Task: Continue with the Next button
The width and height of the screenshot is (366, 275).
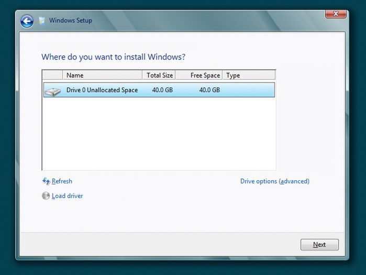Action: (x=319, y=245)
